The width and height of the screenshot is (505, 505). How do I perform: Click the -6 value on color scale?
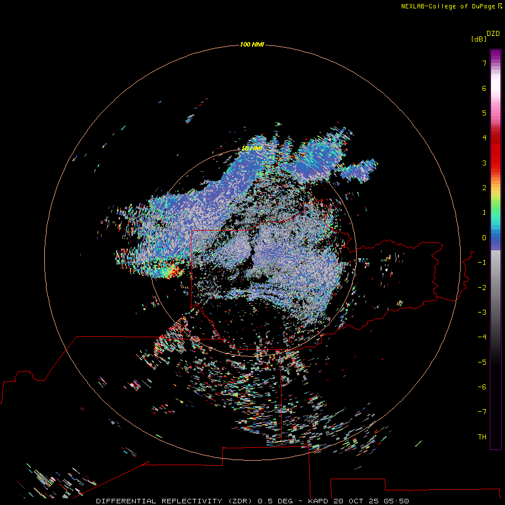click(482, 387)
